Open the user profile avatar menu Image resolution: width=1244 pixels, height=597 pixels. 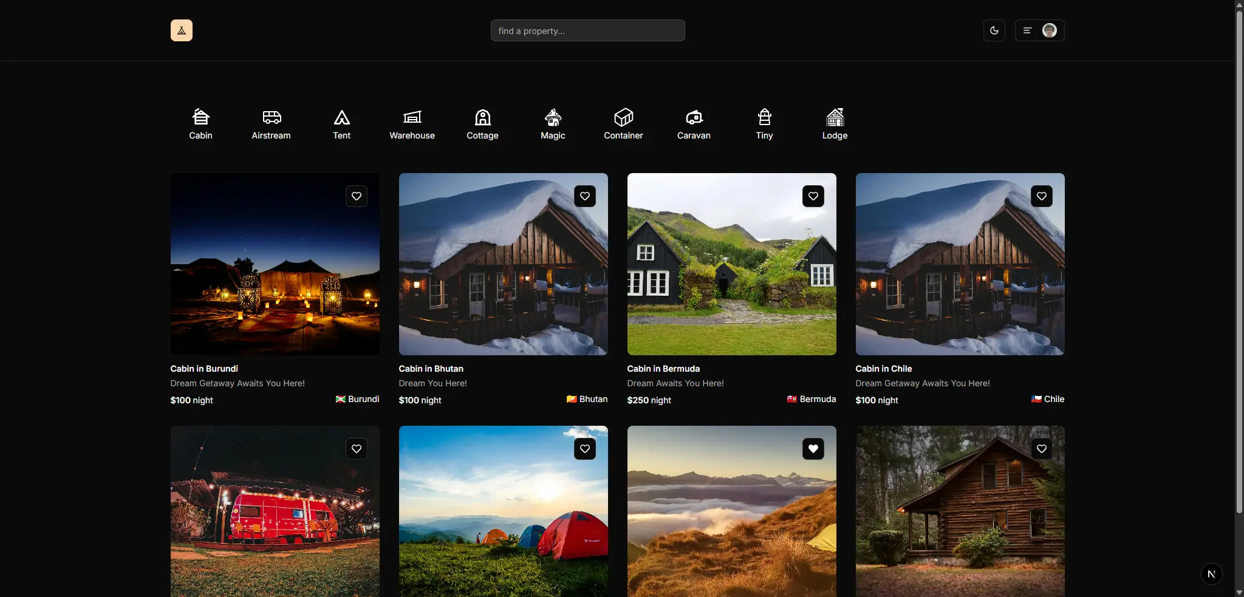[1049, 30]
